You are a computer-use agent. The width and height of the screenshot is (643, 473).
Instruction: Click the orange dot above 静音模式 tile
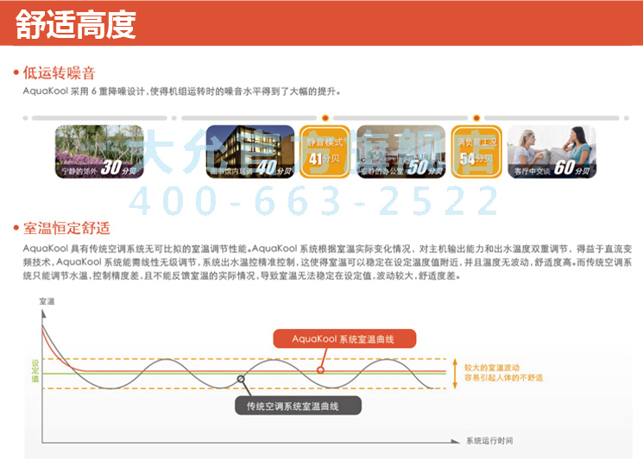[x=325, y=117]
